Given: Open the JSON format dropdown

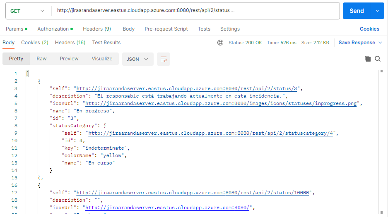Looking at the screenshot, I should coord(137,59).
